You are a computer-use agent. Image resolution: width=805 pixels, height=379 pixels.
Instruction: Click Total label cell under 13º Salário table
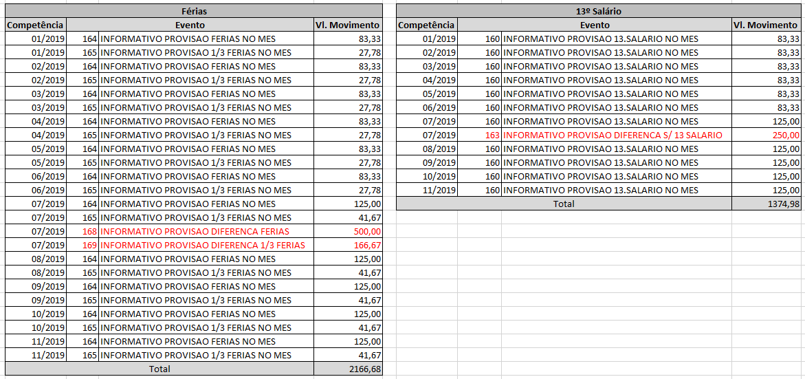point(564,204)
